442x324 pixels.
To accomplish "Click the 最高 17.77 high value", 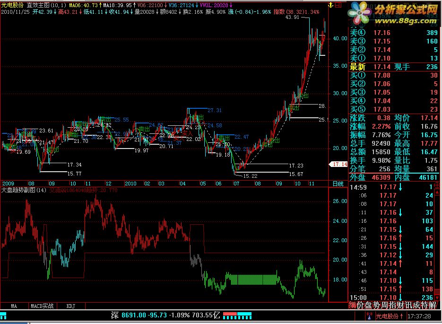I will coord(429,143).
